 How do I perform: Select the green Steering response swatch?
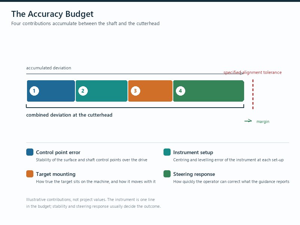(x=167, y=174)
